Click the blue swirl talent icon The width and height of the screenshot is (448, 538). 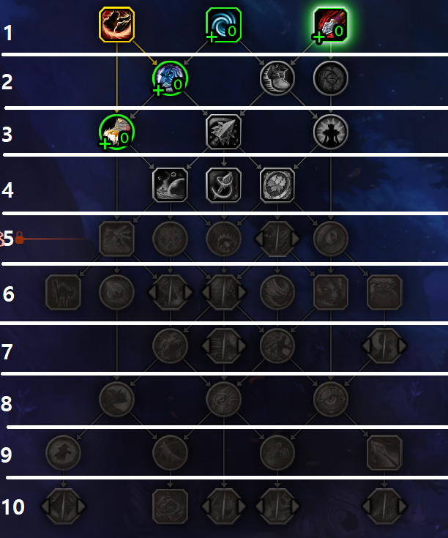click(x=224, y=24)
